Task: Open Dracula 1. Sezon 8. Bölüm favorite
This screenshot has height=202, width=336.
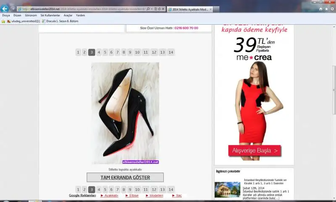Action: (60, 21)
